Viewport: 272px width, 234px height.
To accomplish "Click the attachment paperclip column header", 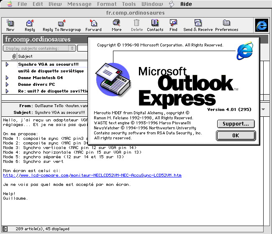I will click(x=14, y=56).
